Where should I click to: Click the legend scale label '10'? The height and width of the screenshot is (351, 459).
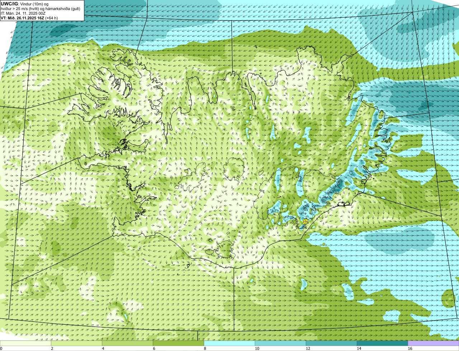tap(257, 348)
